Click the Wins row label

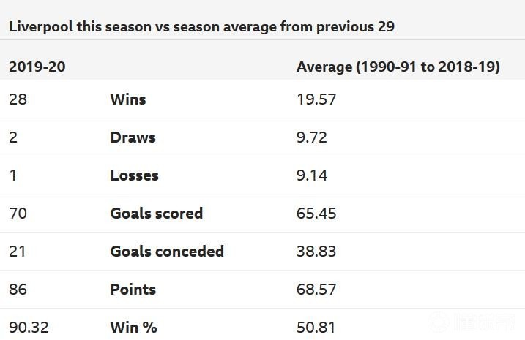(128, 99)
